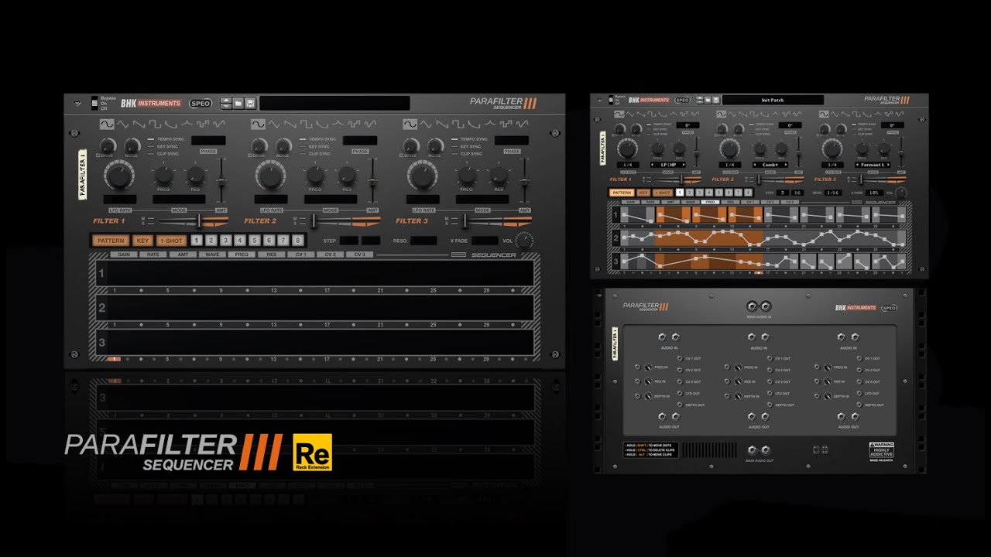
Task: Click RESO '1/16' value in small panel
Action: [x=832, y=193]
